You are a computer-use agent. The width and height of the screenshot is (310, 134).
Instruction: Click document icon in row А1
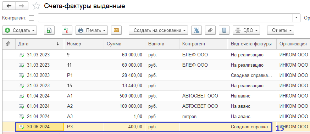click(x=21, y=96)
